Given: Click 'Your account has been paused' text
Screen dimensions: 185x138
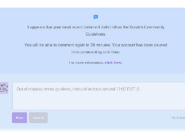Looking at the screenshot, I should click(x=140, y=45).
